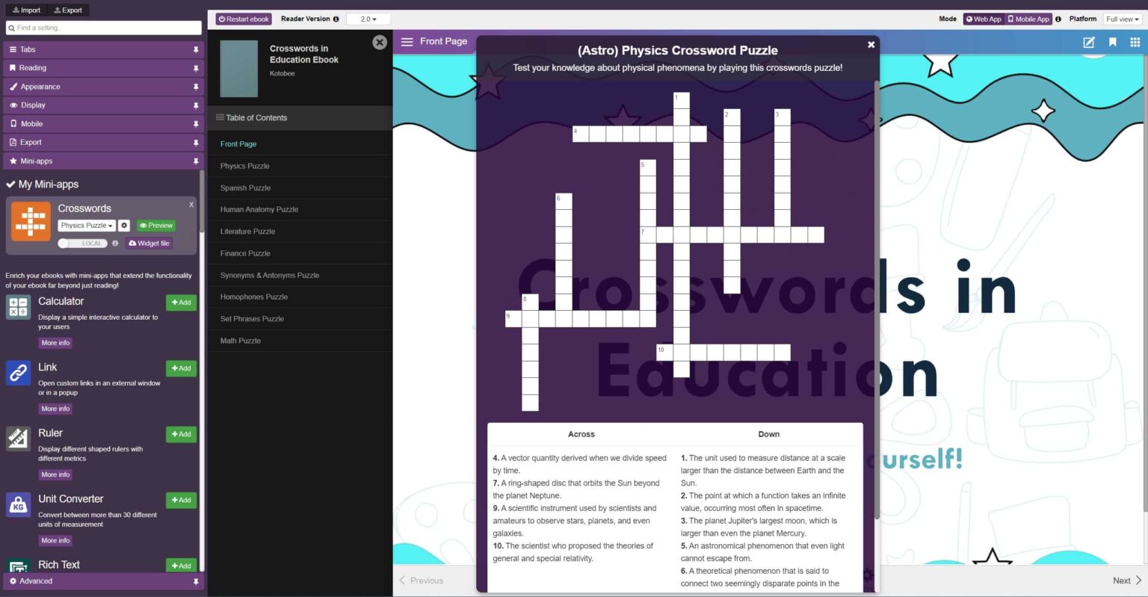This screenshot has height=597, width=1148.
Task: Open the ebook edit pencil icon
Action: (1088, 43)
